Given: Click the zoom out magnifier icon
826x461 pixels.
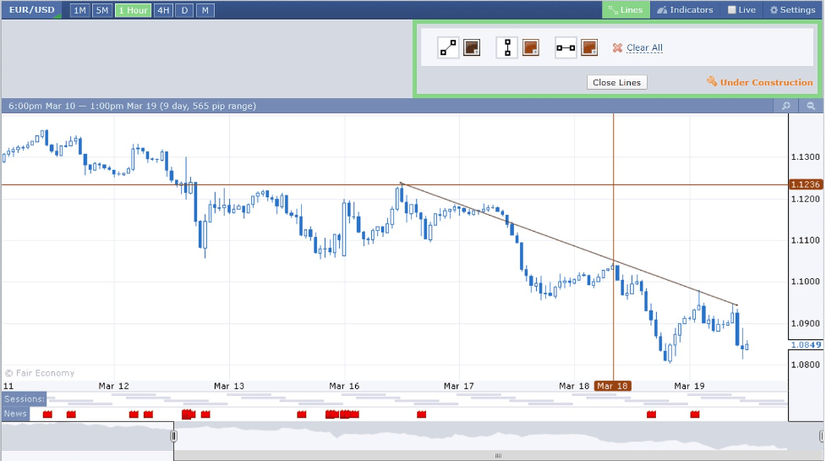Looking at the screenshot, I should [x=811, y=106].
